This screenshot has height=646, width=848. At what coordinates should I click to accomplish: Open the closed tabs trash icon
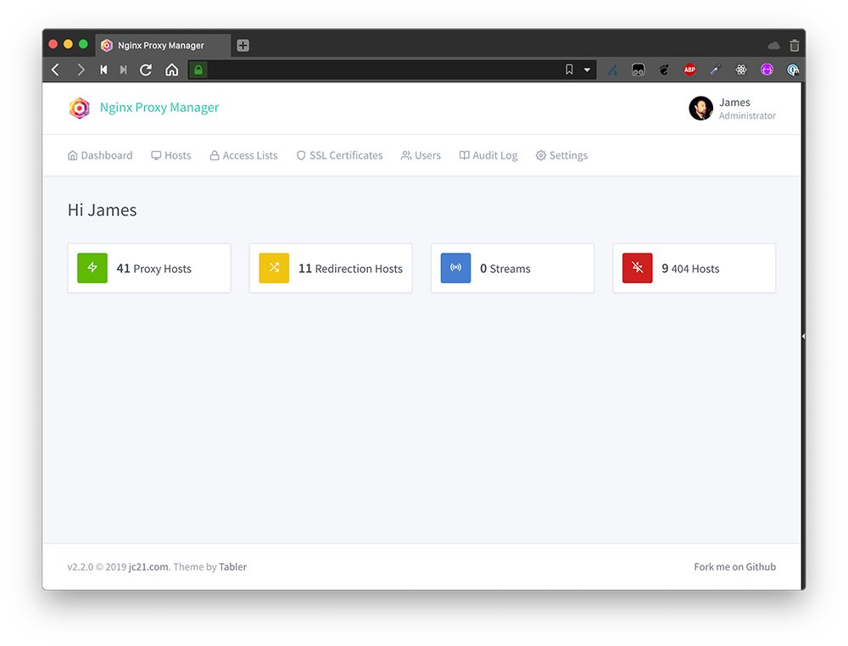794,46
